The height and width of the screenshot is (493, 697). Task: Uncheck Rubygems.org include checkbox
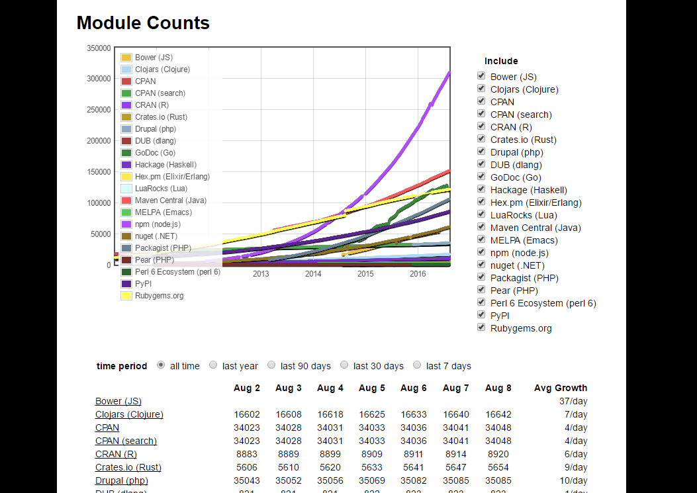(x=481, y=327)
